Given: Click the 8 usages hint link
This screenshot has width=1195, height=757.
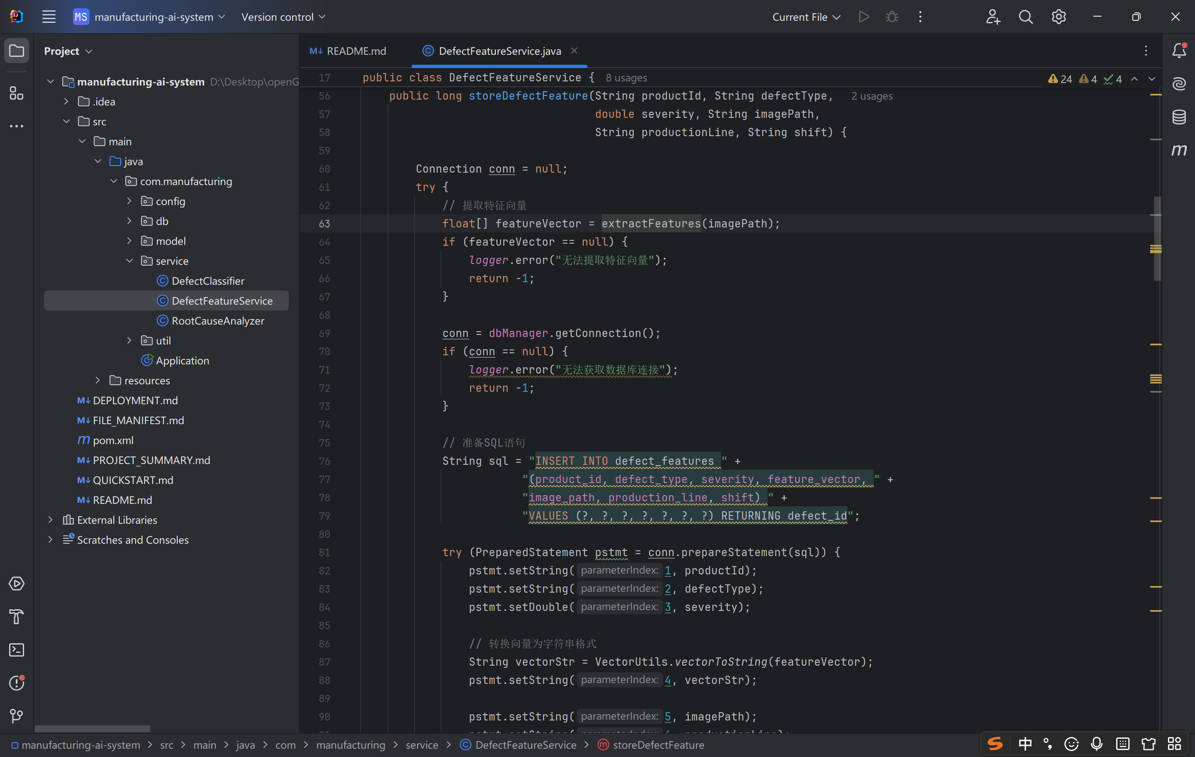Looking at the screenshot, I should [x=626, y=78].
